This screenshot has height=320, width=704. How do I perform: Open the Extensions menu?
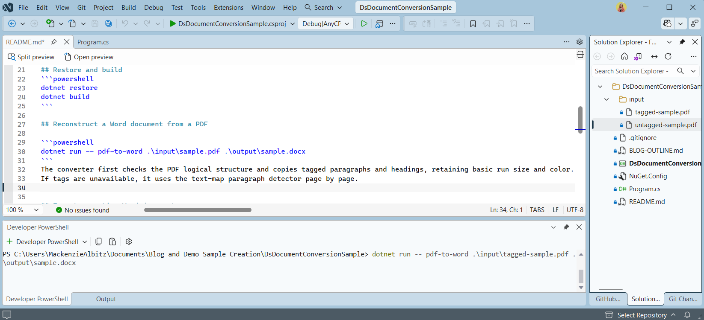(x=228, y=7)
